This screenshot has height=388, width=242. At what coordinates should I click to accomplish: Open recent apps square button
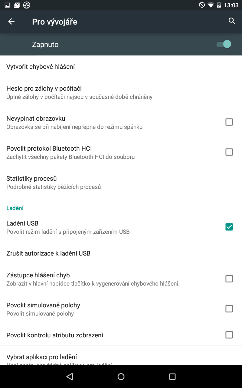coord(172,376)
